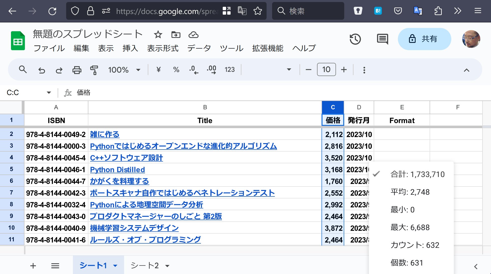Open the comments panel icon
Screen dimensions: 491x274
382,39
